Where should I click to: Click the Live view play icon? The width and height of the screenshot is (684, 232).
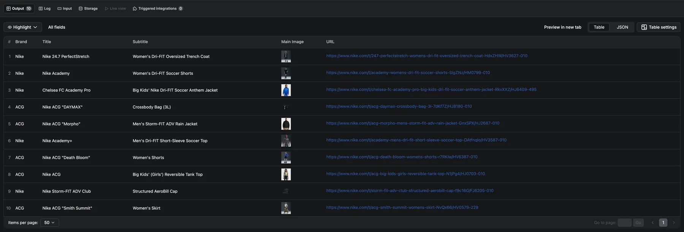click(107, 8)
